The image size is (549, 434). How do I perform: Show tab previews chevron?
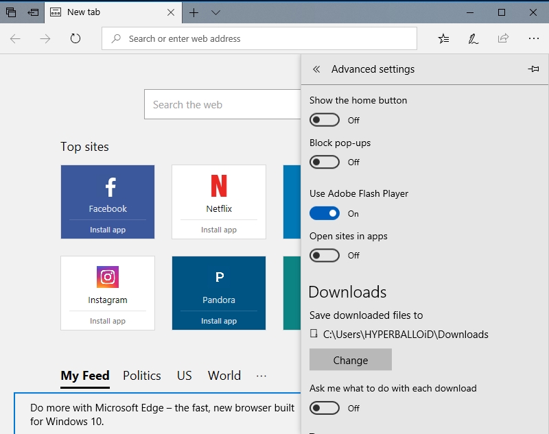(x=215, y=12)
